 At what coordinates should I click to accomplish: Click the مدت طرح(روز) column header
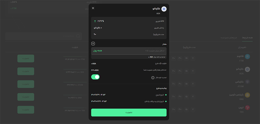[189, 47]
